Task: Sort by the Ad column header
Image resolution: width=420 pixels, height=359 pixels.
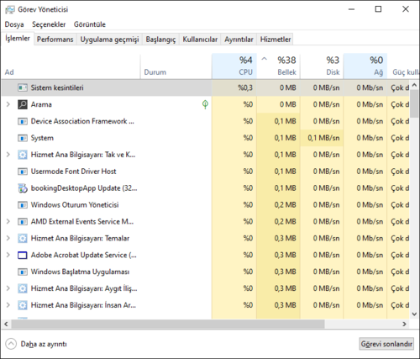Action: pyautogui.click(x=71, y=66)
